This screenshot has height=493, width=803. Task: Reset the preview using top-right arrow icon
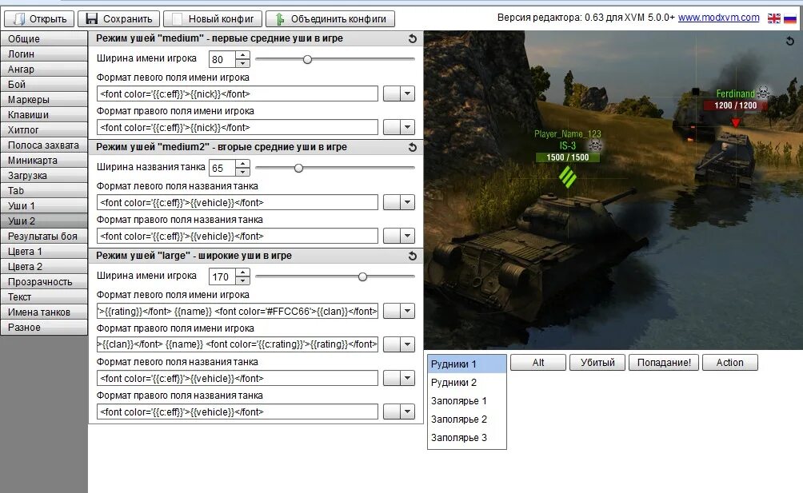coord(790,41)
